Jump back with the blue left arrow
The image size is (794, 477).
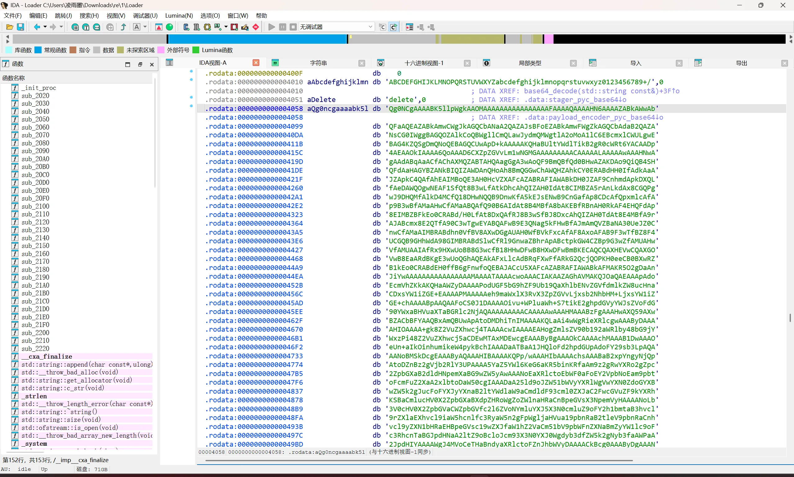click(37, 27)
